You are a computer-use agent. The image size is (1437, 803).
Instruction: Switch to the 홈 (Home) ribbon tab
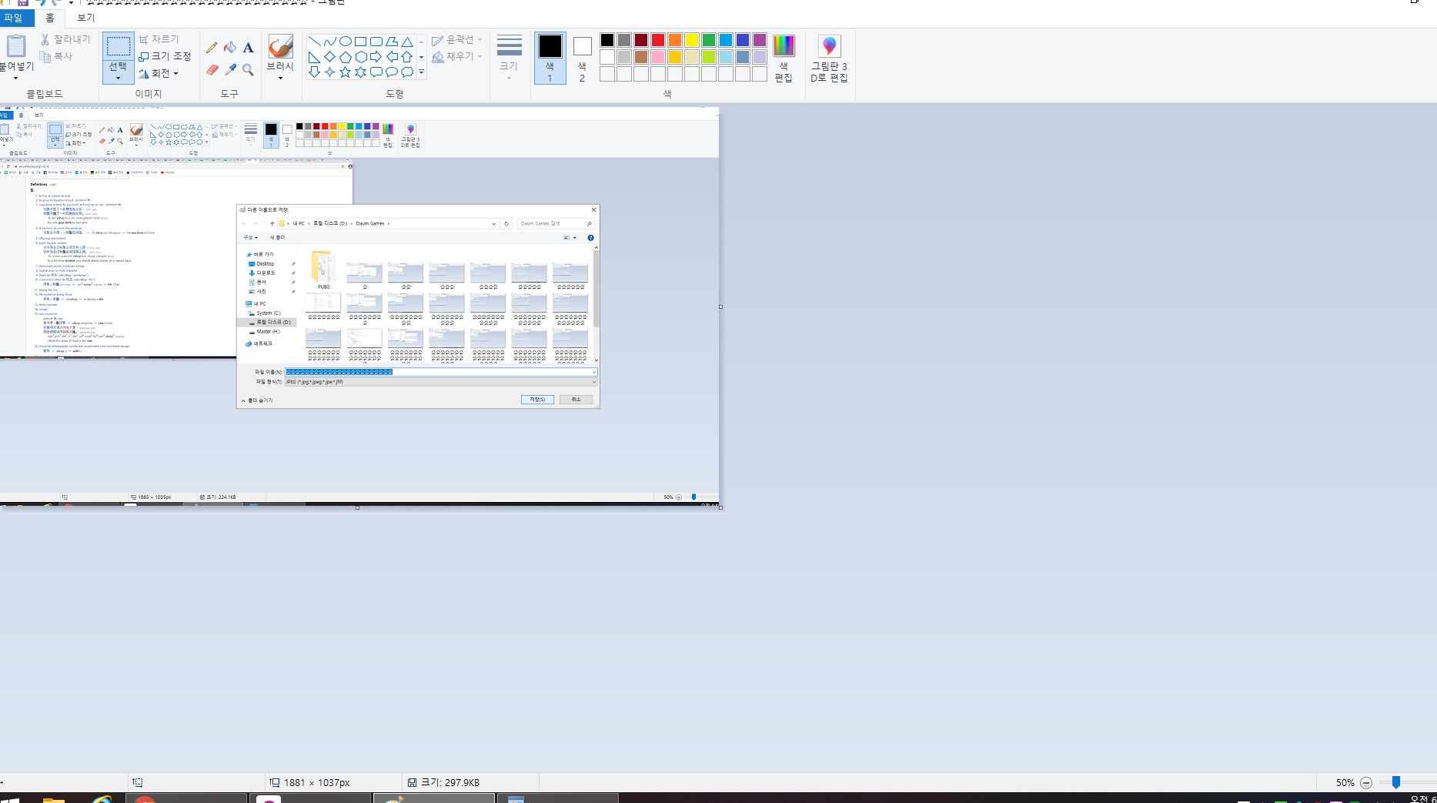50,18
